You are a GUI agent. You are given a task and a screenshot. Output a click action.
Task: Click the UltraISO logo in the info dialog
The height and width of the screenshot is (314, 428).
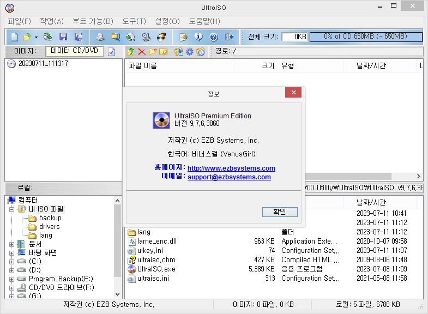point(161,120)
